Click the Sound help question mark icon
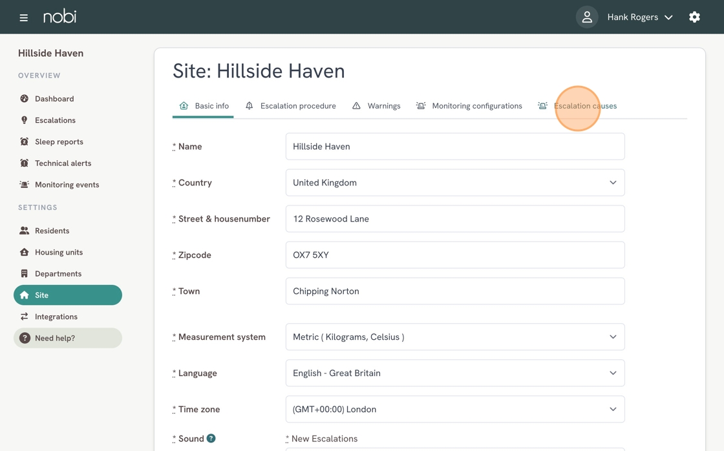The width and height of the screenshot is (724, 451). point(211,439)
